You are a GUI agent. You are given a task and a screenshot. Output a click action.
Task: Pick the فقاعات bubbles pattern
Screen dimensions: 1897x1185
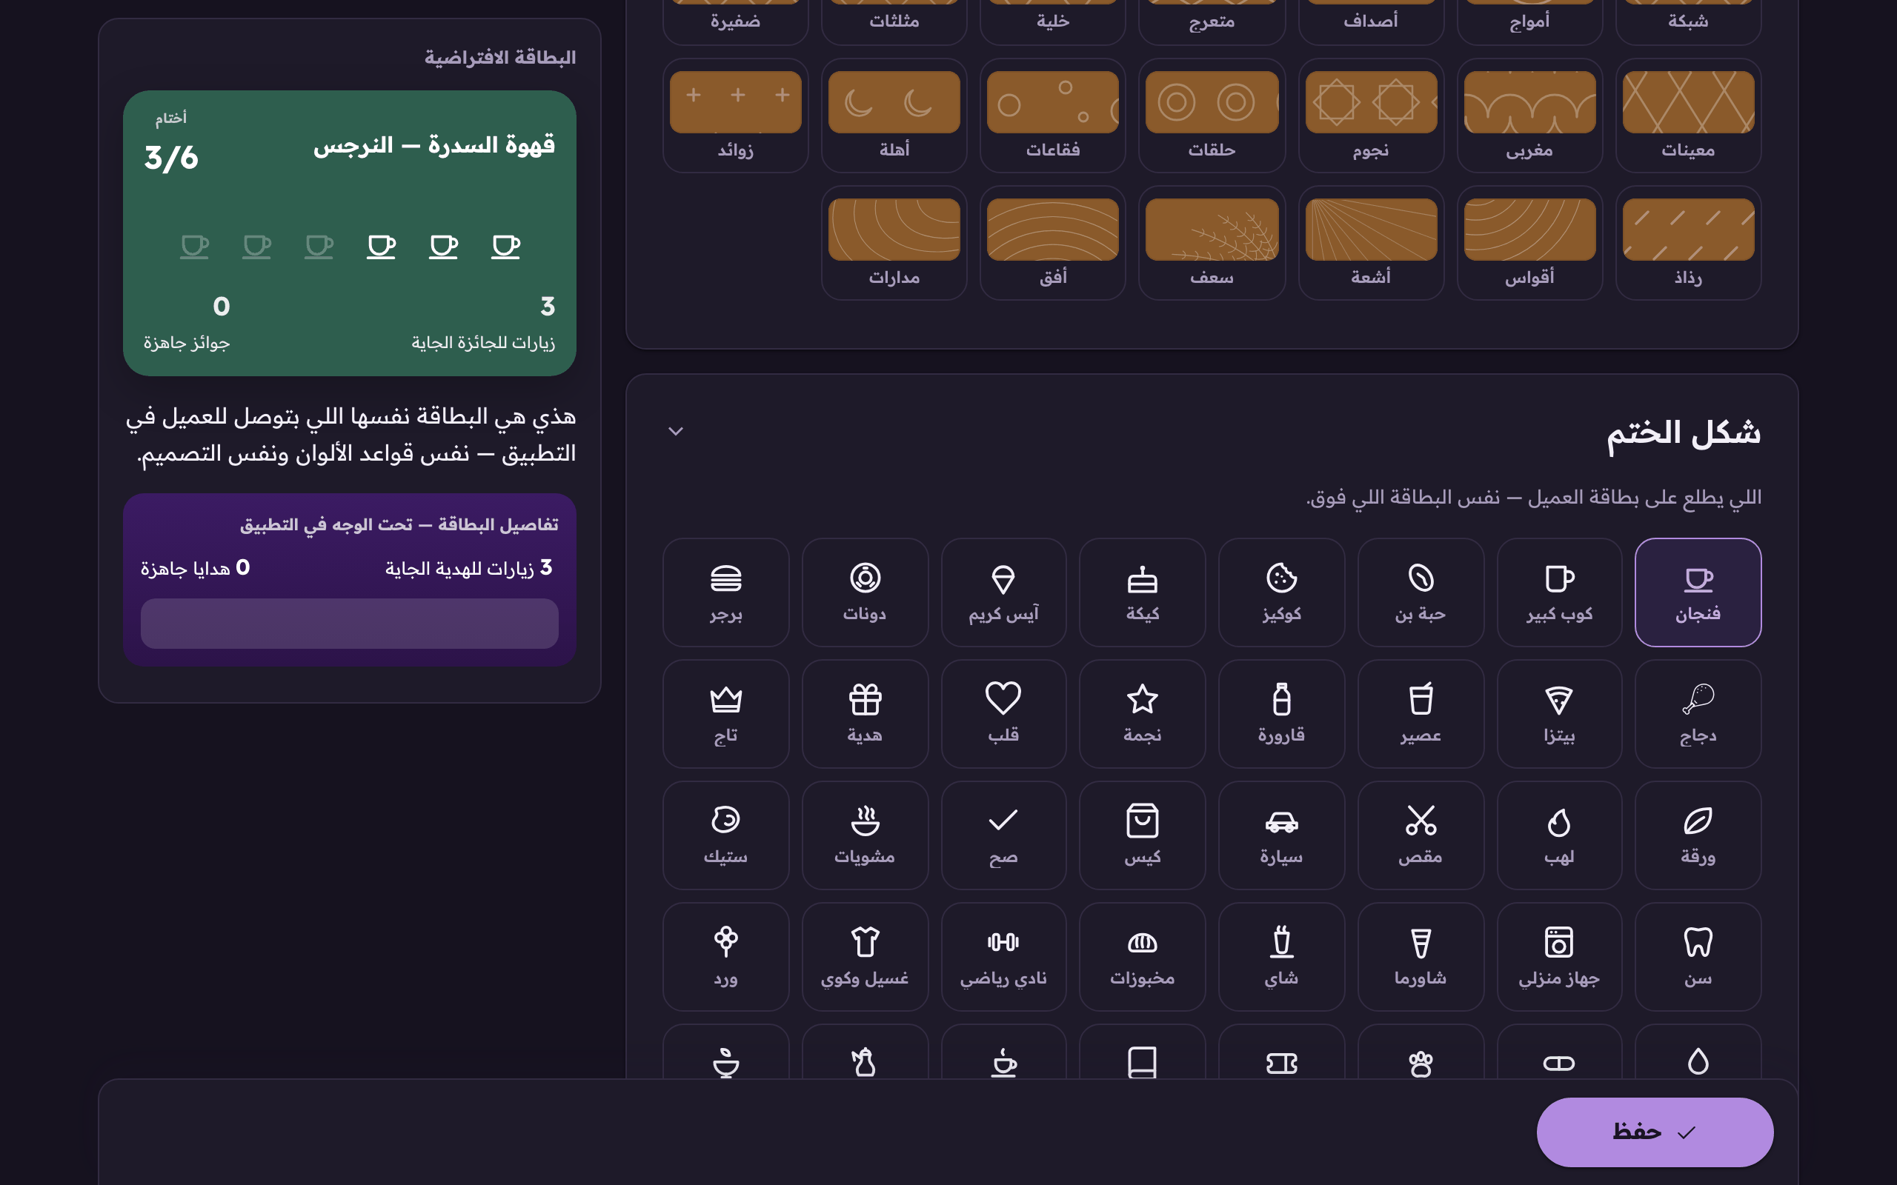1053,116
